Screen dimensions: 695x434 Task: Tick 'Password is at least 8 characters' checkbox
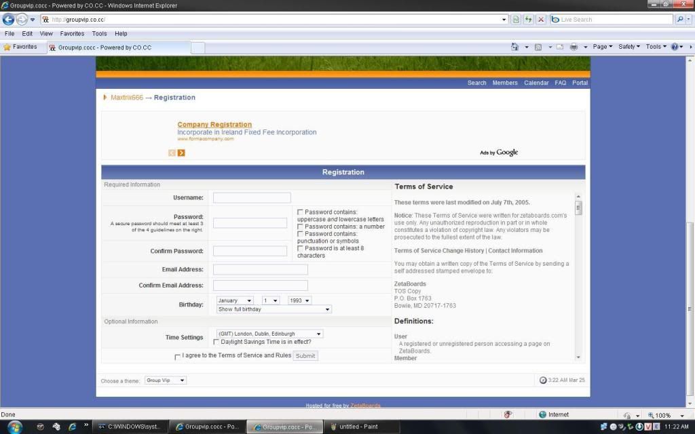301,249
